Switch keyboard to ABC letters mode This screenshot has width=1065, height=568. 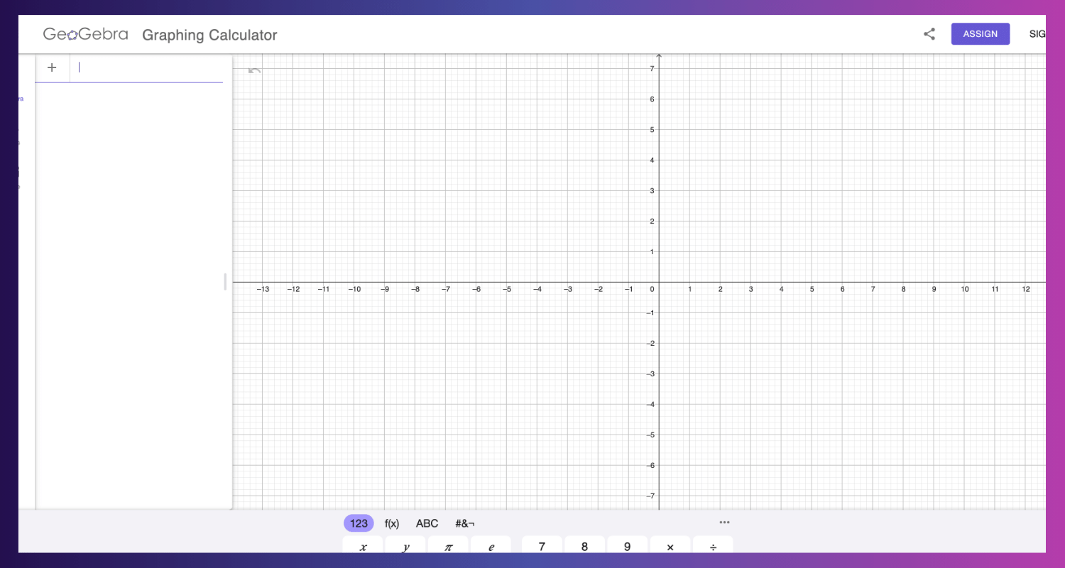(427, 523)
